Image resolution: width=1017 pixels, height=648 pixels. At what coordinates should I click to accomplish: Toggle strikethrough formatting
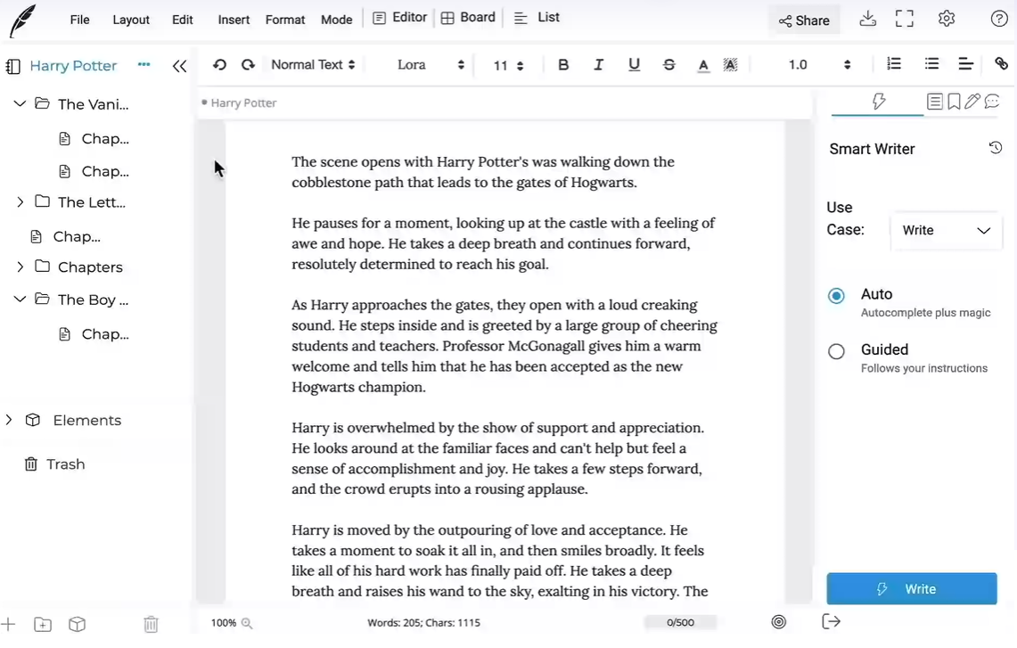pyautogui.click(x=668, y=65)
